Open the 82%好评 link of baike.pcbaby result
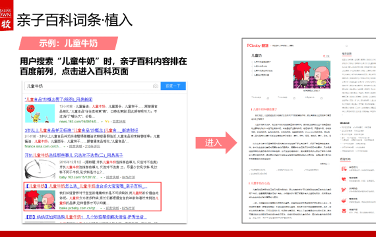 tap(128, 208)
